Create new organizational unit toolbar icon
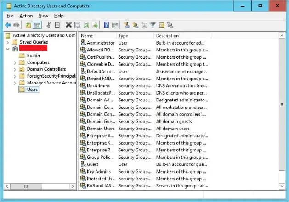Screen dimensions: 289x202 coord(144,25)
